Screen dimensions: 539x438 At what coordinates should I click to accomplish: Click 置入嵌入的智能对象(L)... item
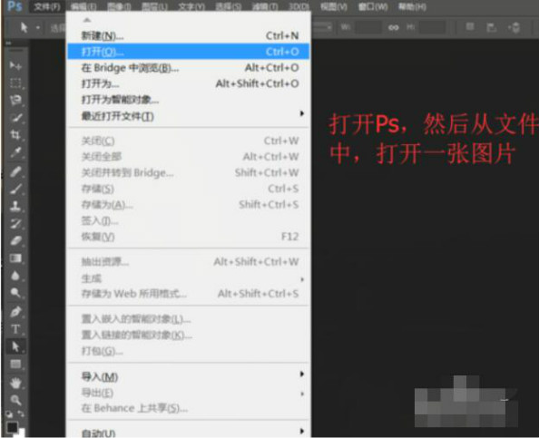pyautogui.click(x=189, y=319)
